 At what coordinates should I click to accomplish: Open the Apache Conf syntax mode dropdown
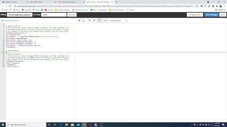(x=118, y=20)
